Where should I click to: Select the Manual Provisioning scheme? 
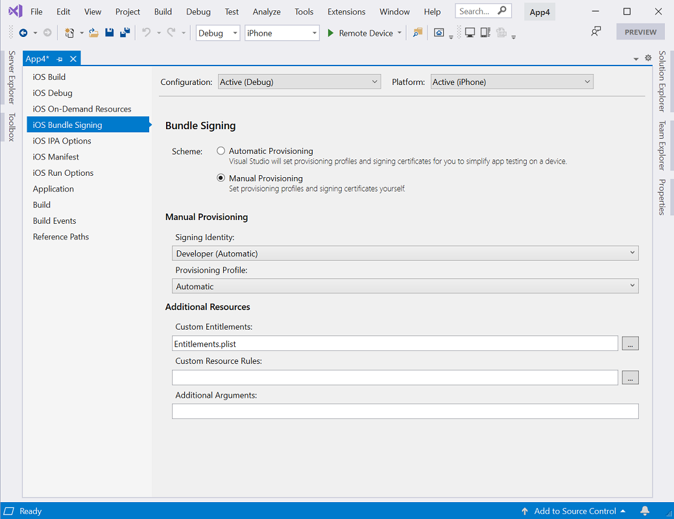(x=221, y=178)
